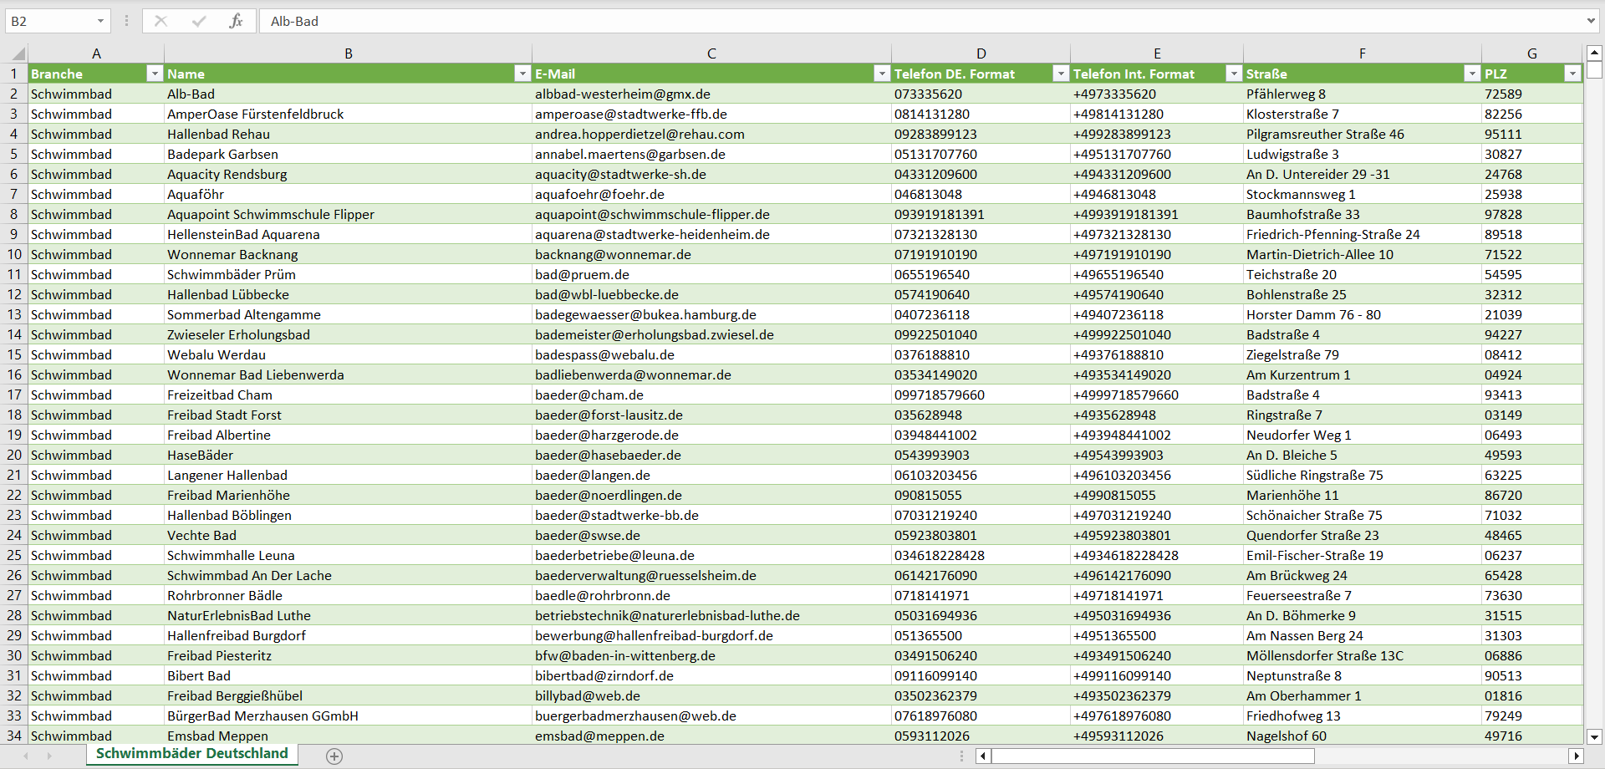Click the previous sheet navigation arrow

point(25,756)
